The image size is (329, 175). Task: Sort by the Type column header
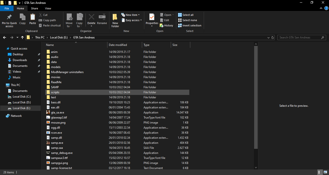pos(156,45)
